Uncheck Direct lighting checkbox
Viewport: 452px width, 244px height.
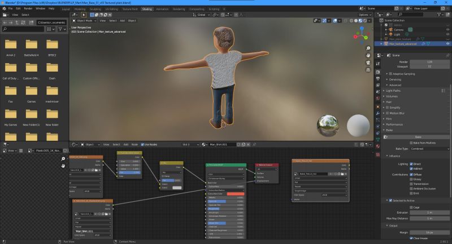point(411,164)
